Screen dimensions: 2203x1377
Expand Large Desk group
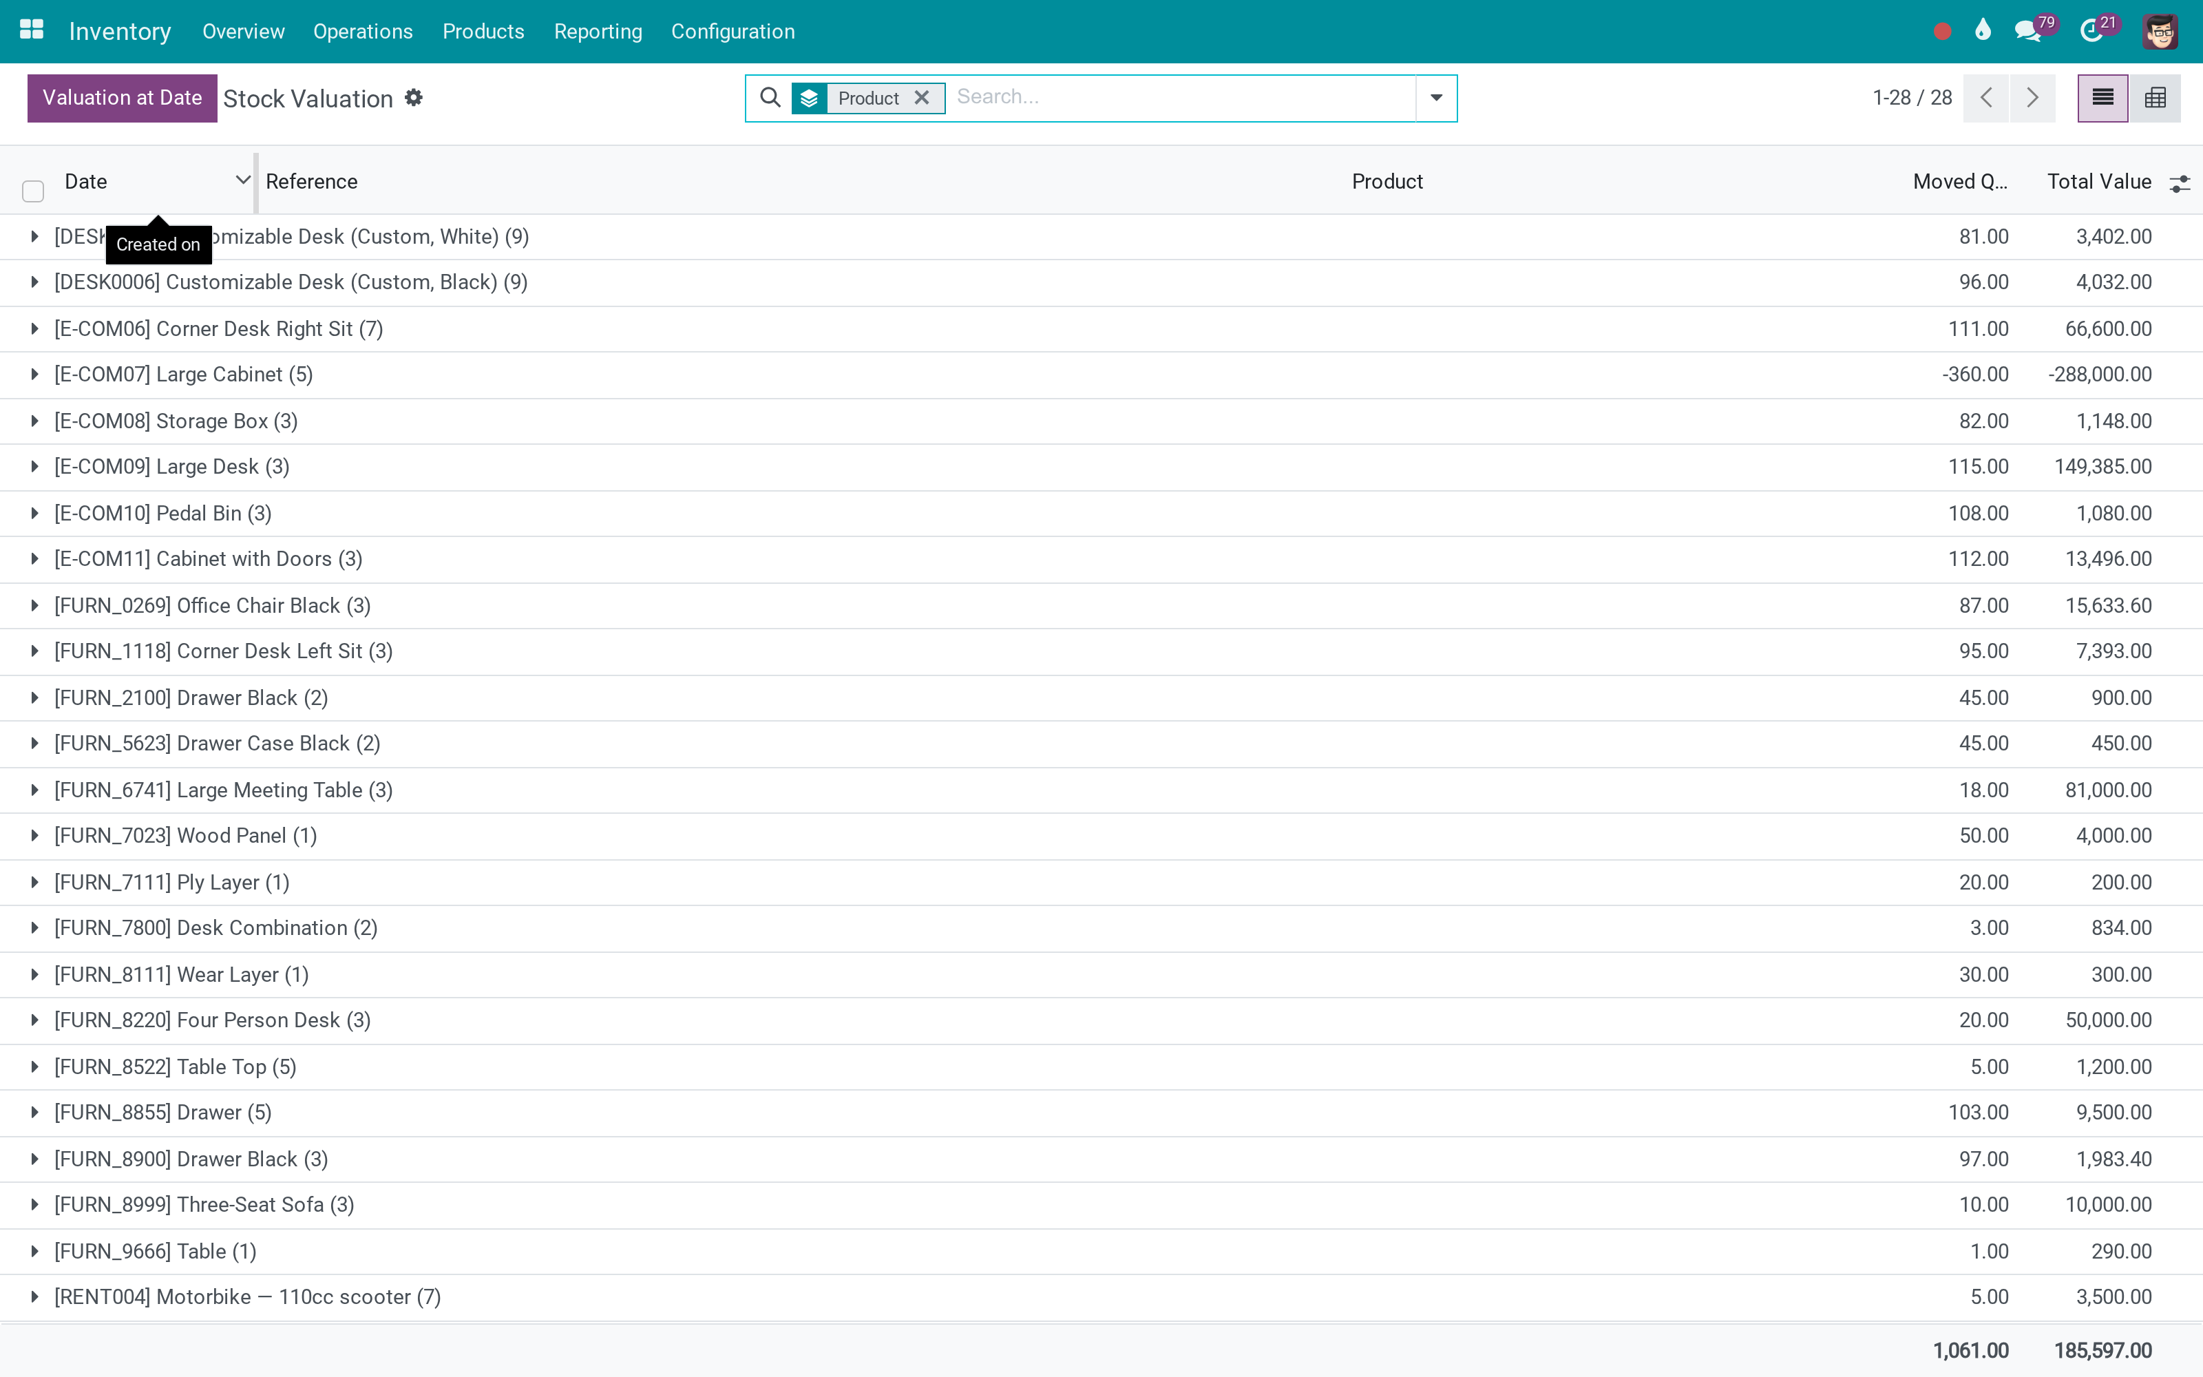pyautogui.click(x=34, y=466)
